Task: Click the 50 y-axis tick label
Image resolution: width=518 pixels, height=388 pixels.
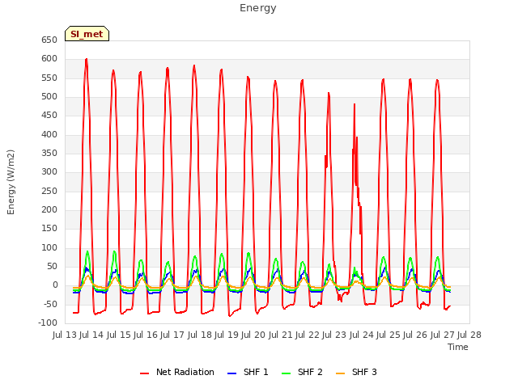Action: 52,267
